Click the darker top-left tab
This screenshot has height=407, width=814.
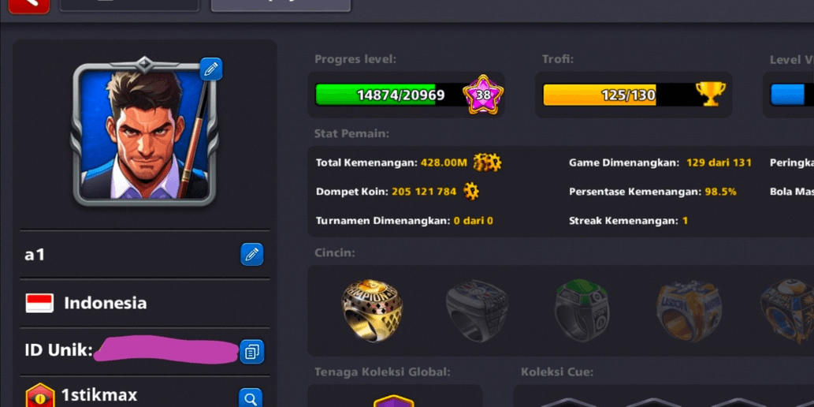point(129,4)
